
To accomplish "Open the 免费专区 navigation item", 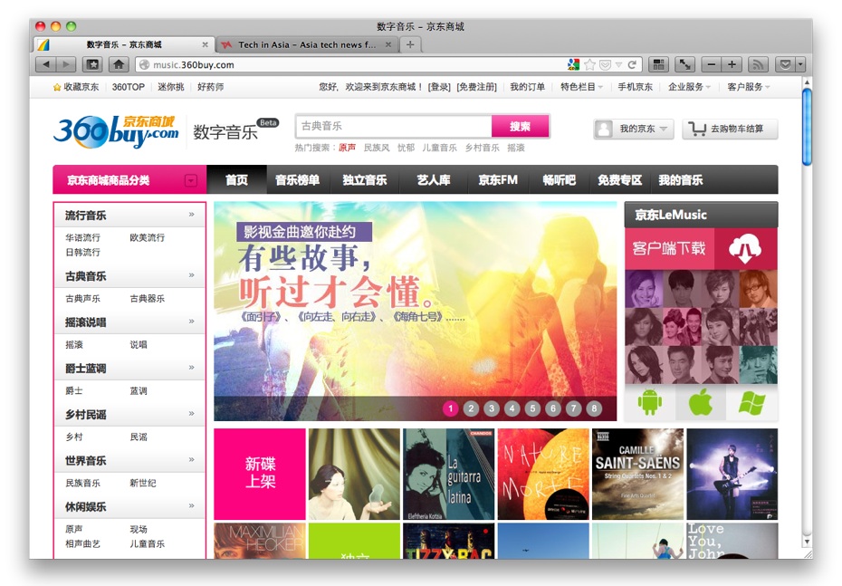I will click(x=619, y=180).
